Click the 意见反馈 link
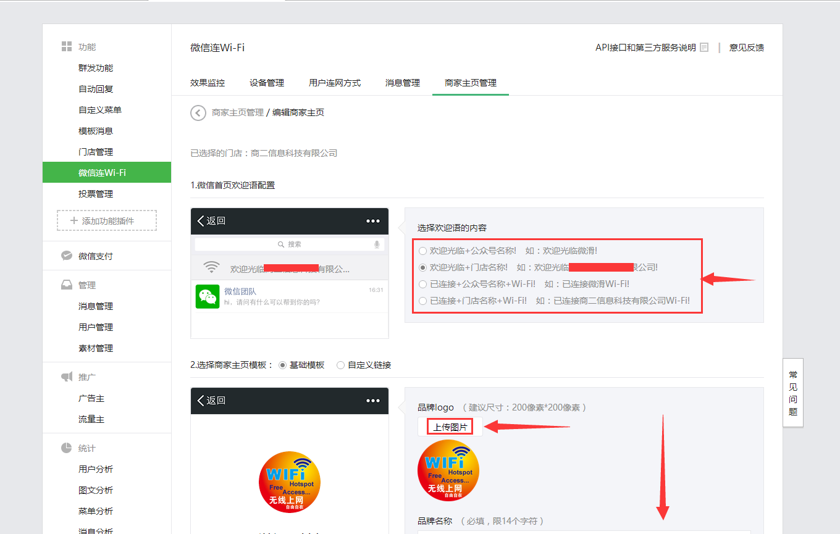 (x=747, y=48)
